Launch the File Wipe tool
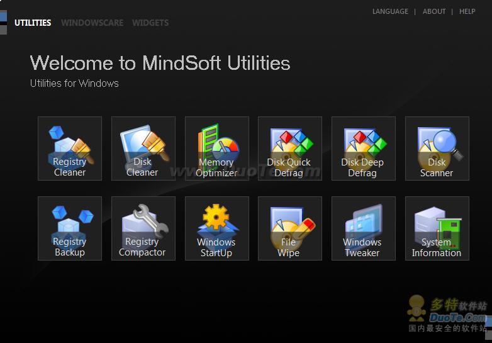The image size is (492, 343). click(290, 228)
